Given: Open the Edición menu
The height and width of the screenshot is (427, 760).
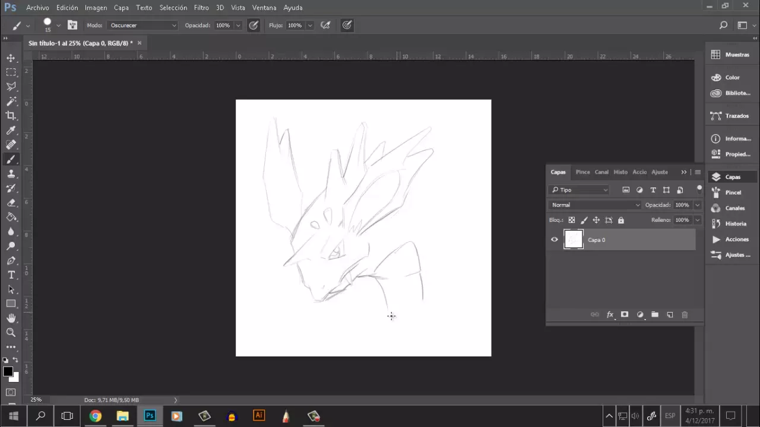Looking at the screenshot, I should [x=67, y=8].
